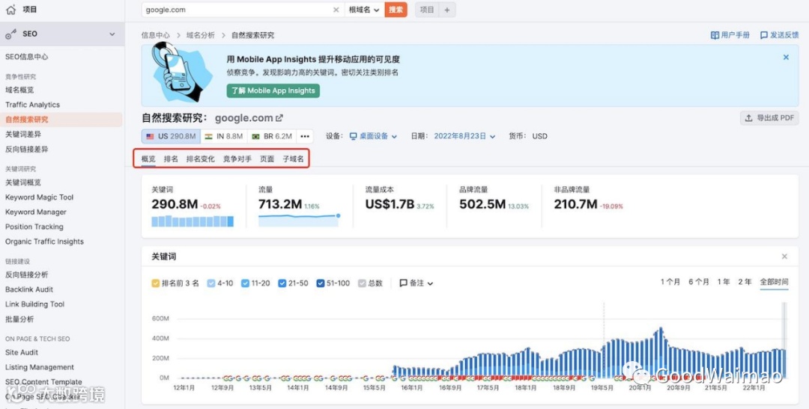Click the home icon beside 项目
Screen dimensions: 809x409
[x=10, y=10]
